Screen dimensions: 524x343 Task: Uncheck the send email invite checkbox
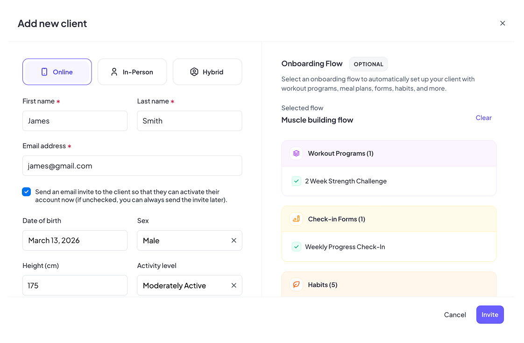[x=27, y=192]
